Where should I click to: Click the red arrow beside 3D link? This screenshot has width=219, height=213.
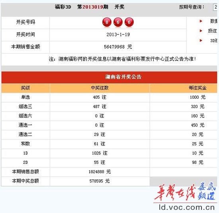tap(201, 40)
